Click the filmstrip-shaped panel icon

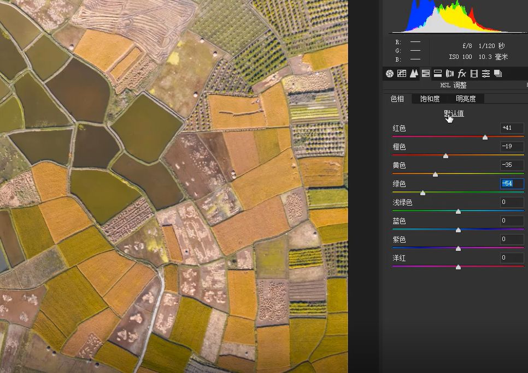pyautogui.click(x=474, y=74)
